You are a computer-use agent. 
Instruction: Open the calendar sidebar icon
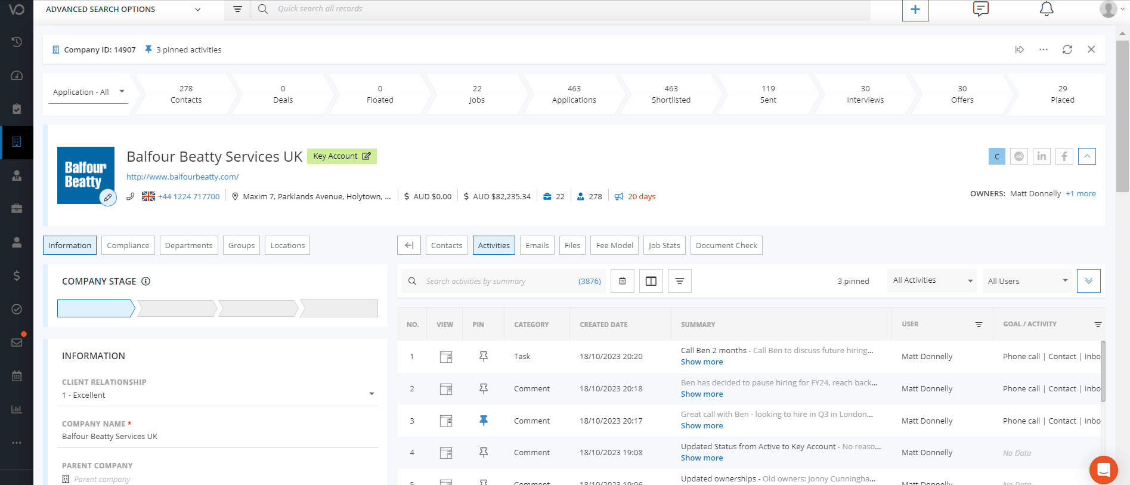pos(17,376)
